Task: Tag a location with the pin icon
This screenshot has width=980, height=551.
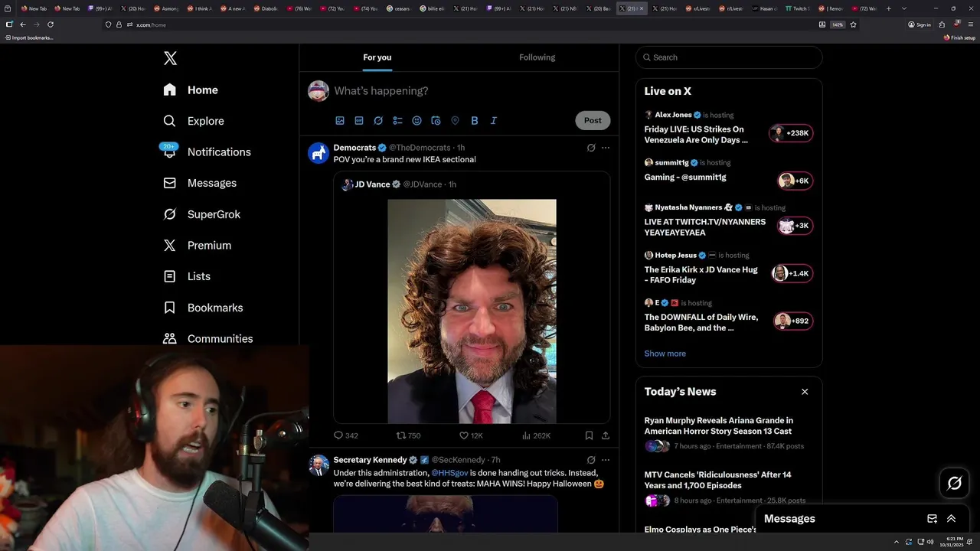Action: pos(455,120)
